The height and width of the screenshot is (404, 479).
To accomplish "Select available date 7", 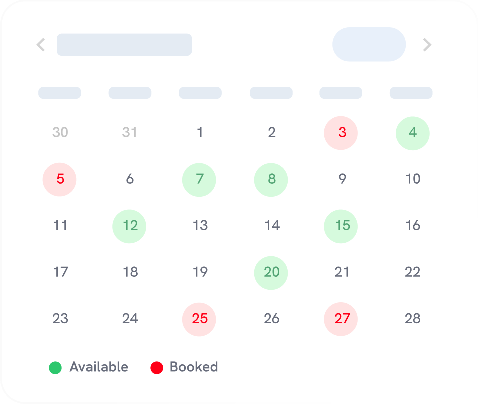I will coord(199,180).
